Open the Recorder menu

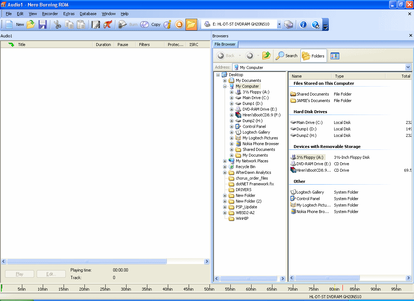50,14
